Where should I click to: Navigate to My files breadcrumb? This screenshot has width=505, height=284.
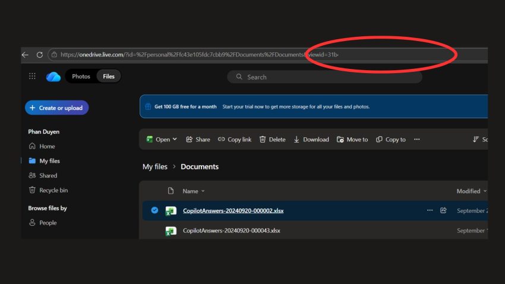(x=155, y=166)
